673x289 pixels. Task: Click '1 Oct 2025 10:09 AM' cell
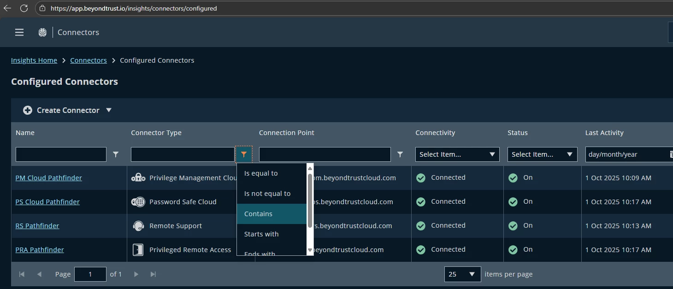(x=618, y=178)
